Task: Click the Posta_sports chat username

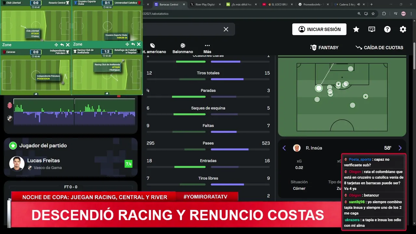Action: 360,160
